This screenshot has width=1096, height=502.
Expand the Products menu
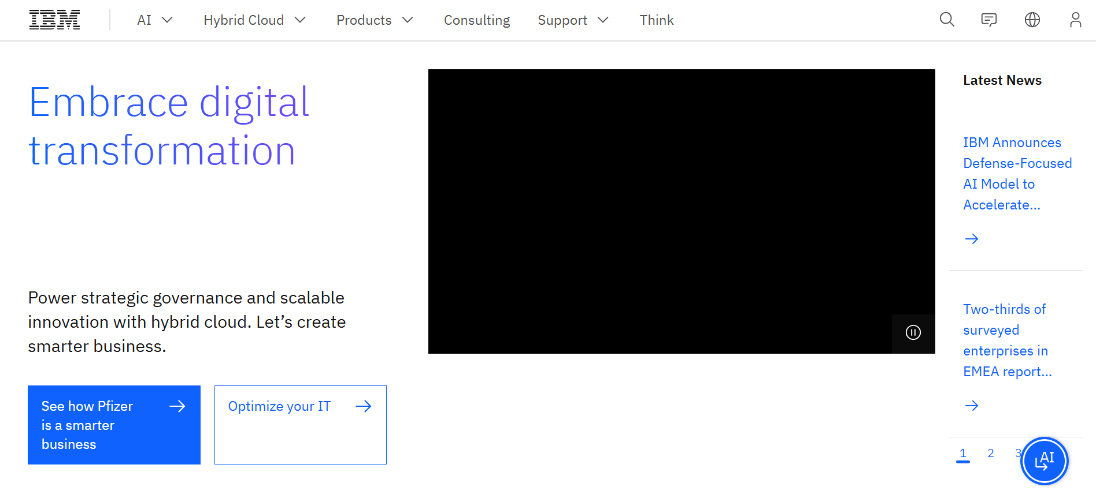click(375, 20)
